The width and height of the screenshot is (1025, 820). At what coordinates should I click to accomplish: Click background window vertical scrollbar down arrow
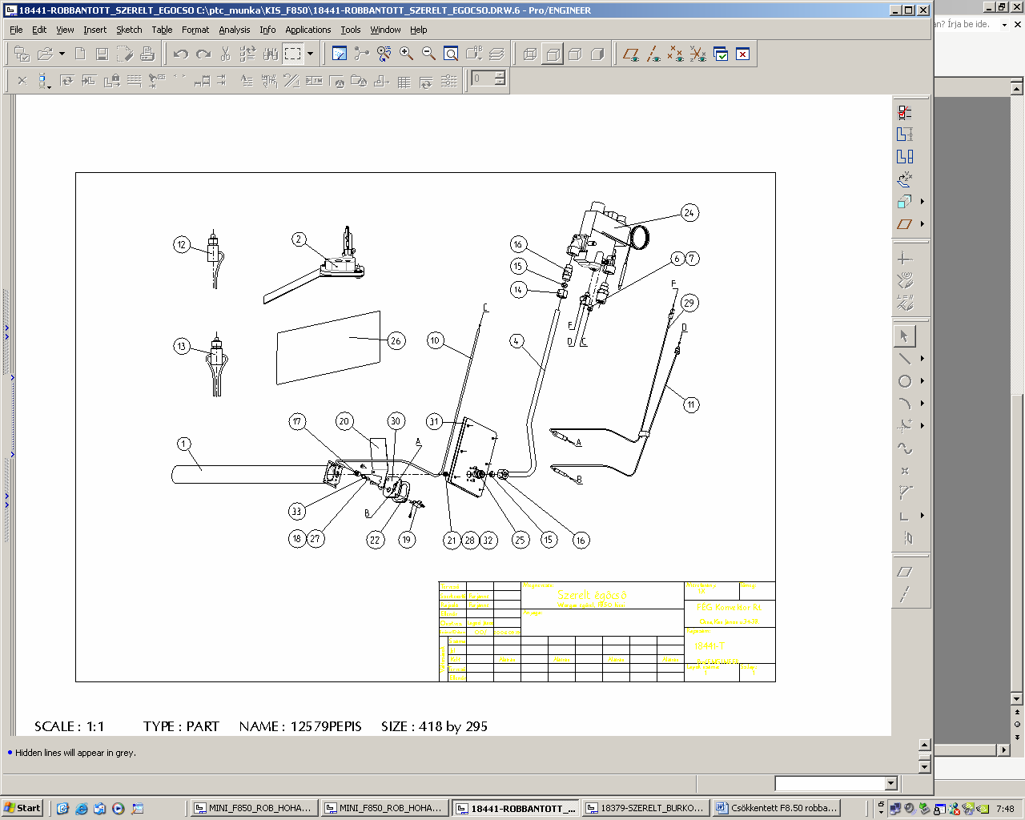1017,699
